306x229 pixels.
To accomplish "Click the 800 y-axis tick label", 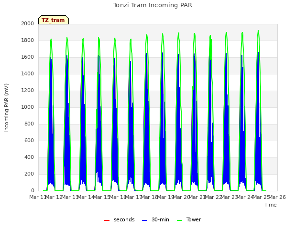I will pyautogui.click(x=29, y=124).
